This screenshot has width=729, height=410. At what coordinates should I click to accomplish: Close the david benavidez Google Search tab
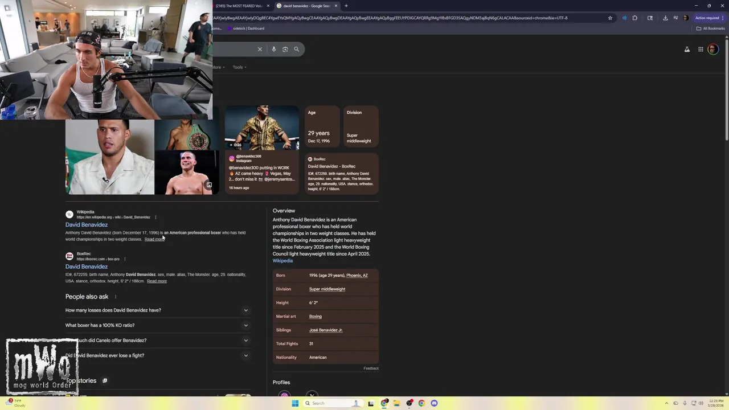[x=336, y=6]
